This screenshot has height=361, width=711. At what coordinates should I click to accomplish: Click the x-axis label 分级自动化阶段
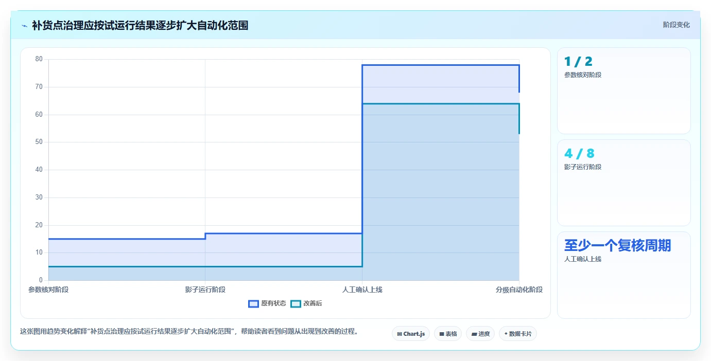(519, 290)
